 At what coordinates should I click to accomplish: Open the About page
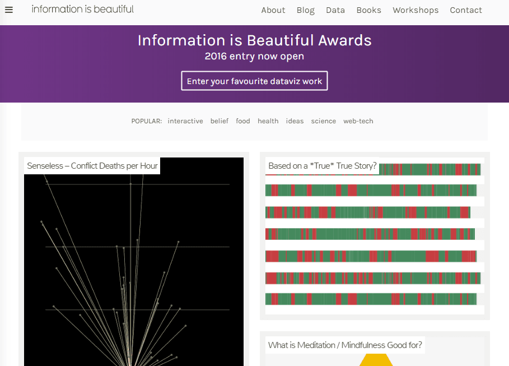point(273,10)
